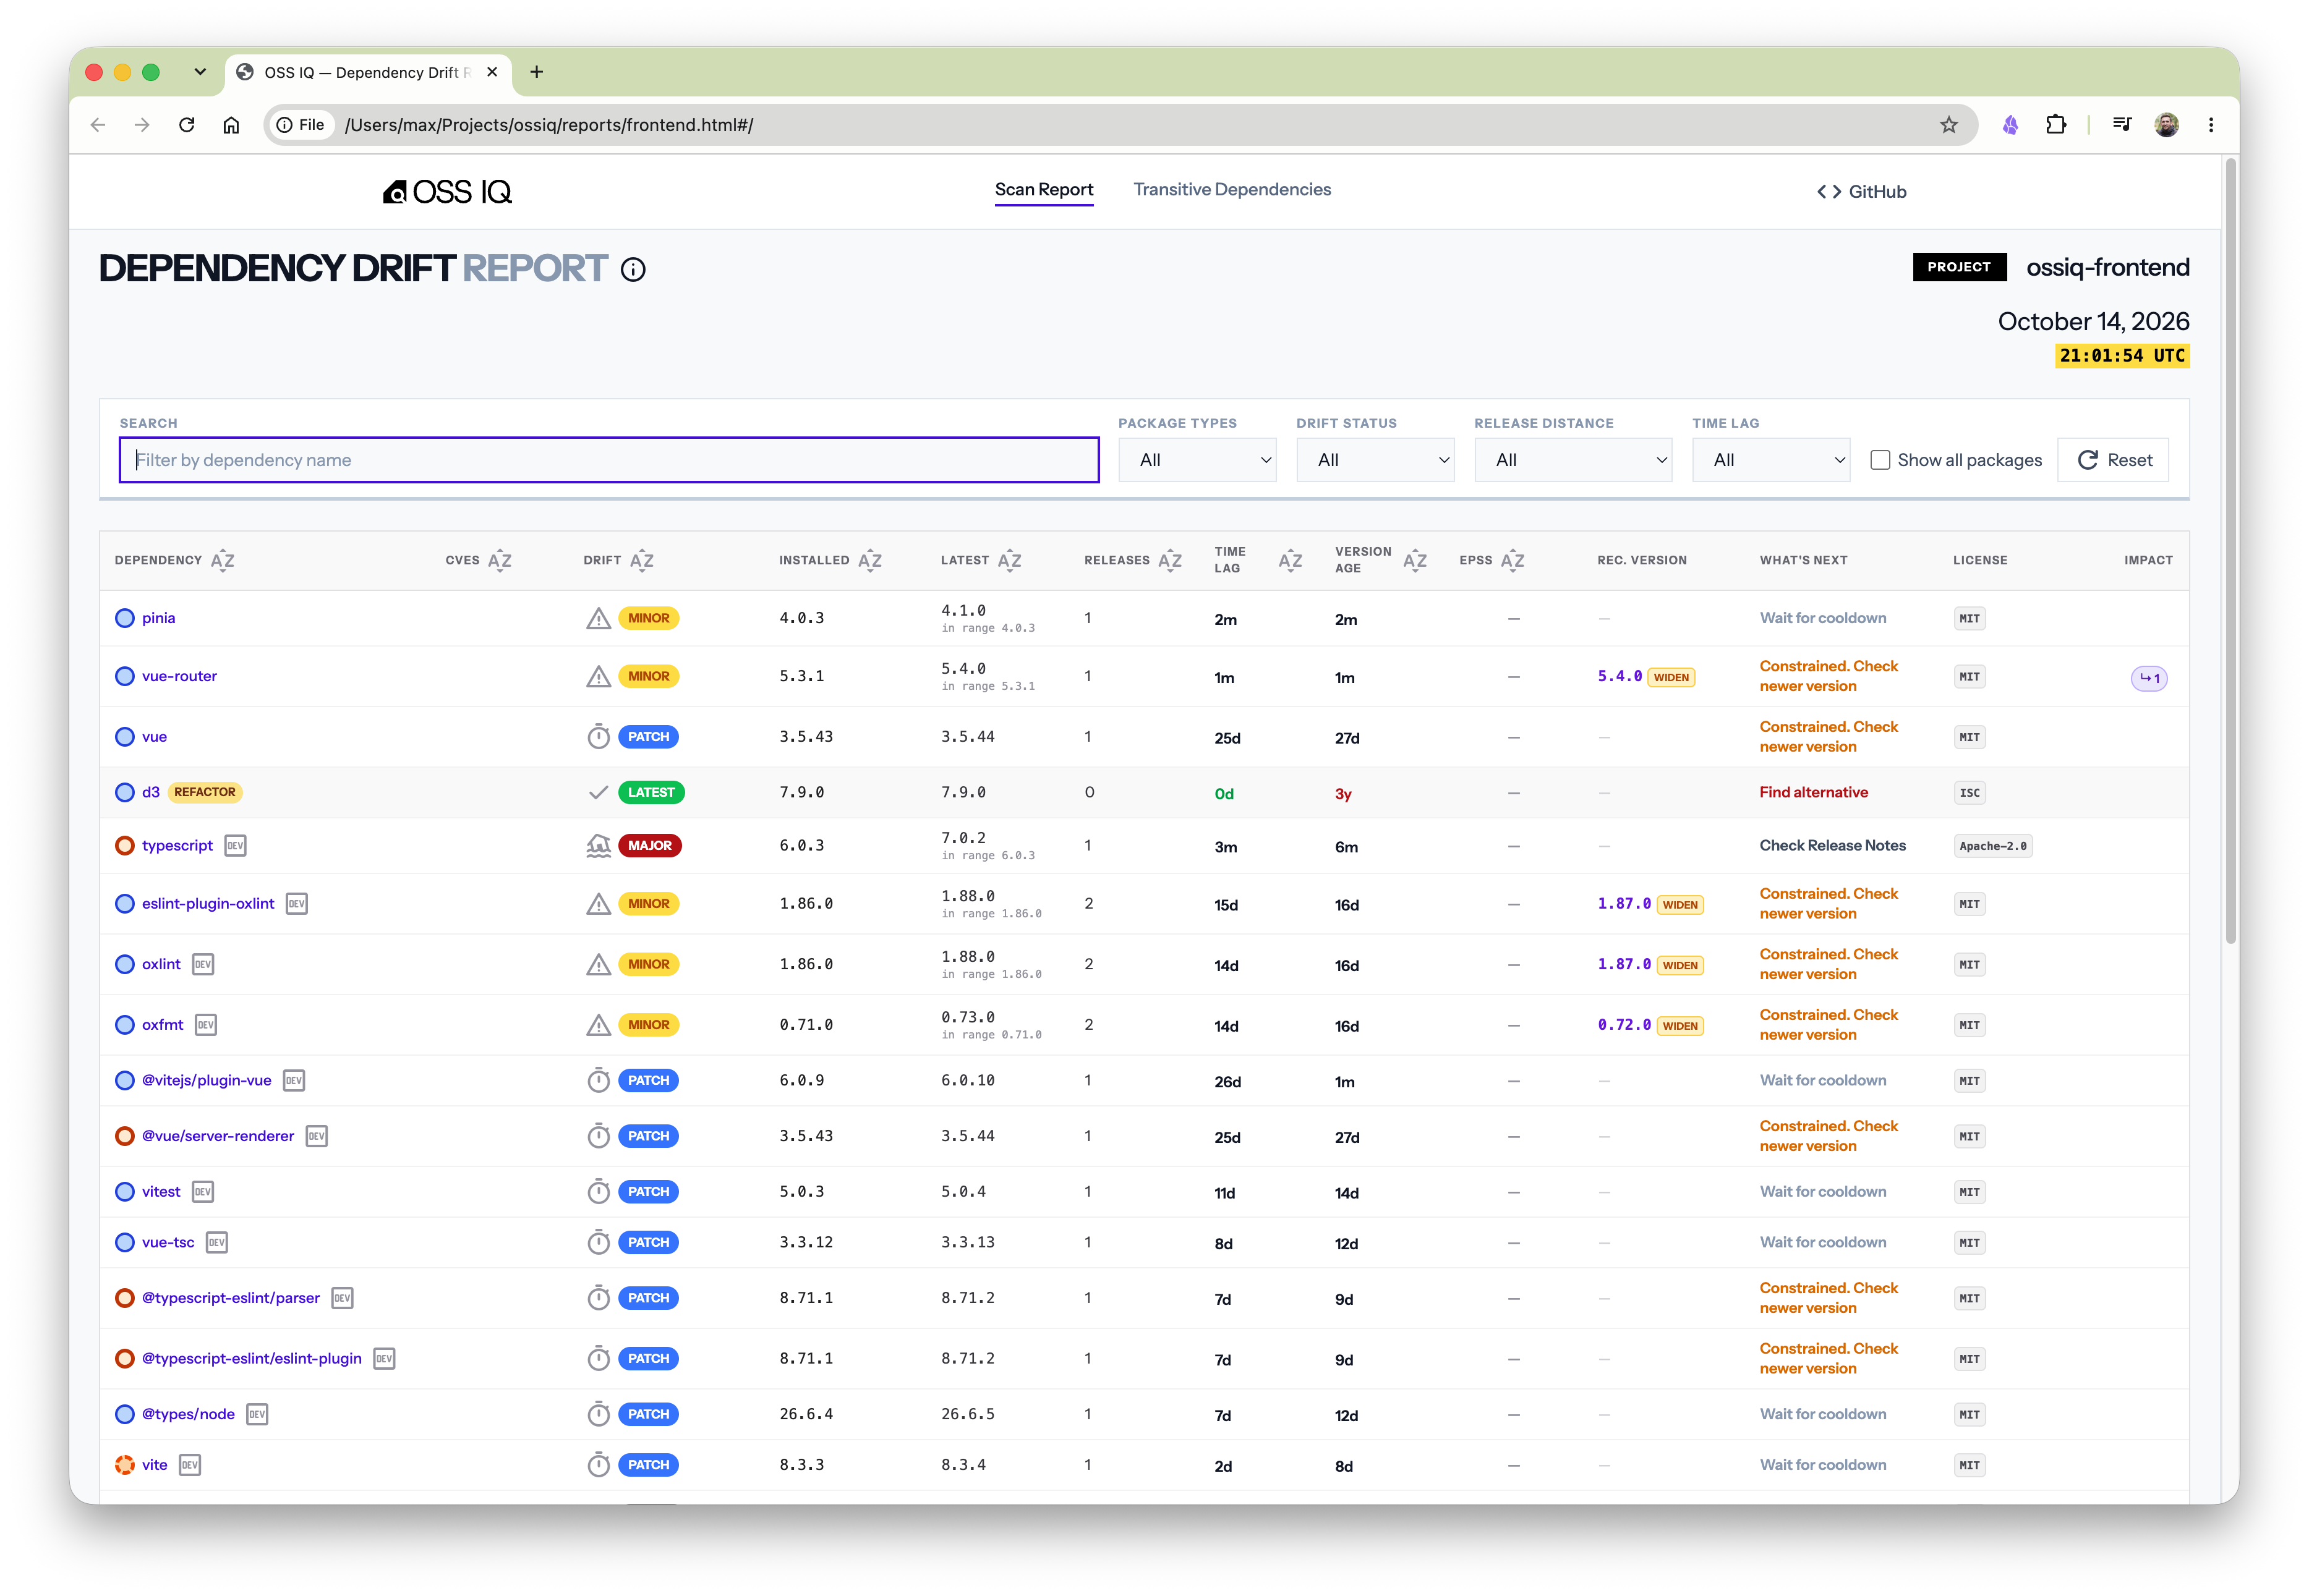Screen dimensions: 2309x1596
Task: Sort by Releases column AZ icon
Action: coord(1169,560)
